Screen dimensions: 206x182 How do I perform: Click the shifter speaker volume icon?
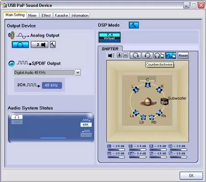coord(111,55)
